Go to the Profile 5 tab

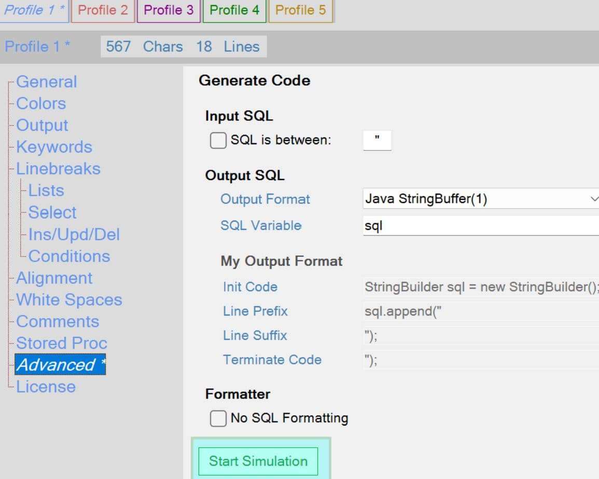tap(300, 11)
